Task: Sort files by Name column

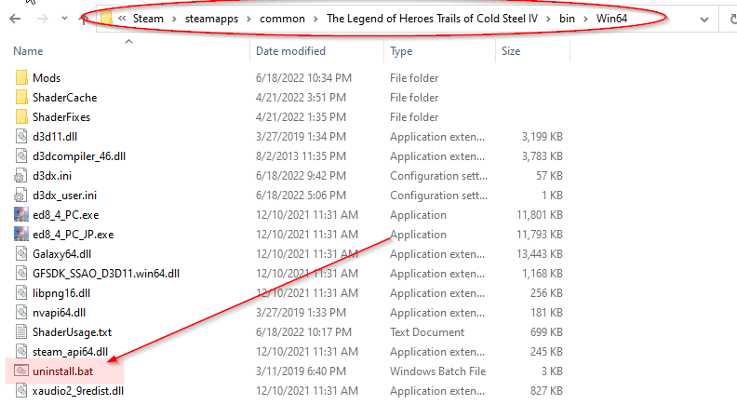Action: click(x=28, y=51)
